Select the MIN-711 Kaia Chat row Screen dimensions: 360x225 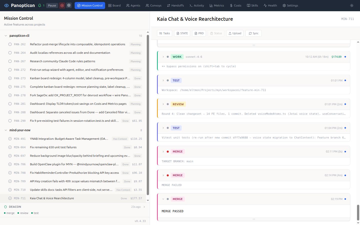point(73,198)
